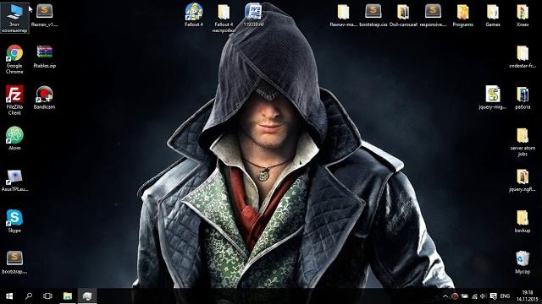Viewport: 542px width, 304px height.
Task: Open Task View from the taskbar
Action: [x=47, y=296]
